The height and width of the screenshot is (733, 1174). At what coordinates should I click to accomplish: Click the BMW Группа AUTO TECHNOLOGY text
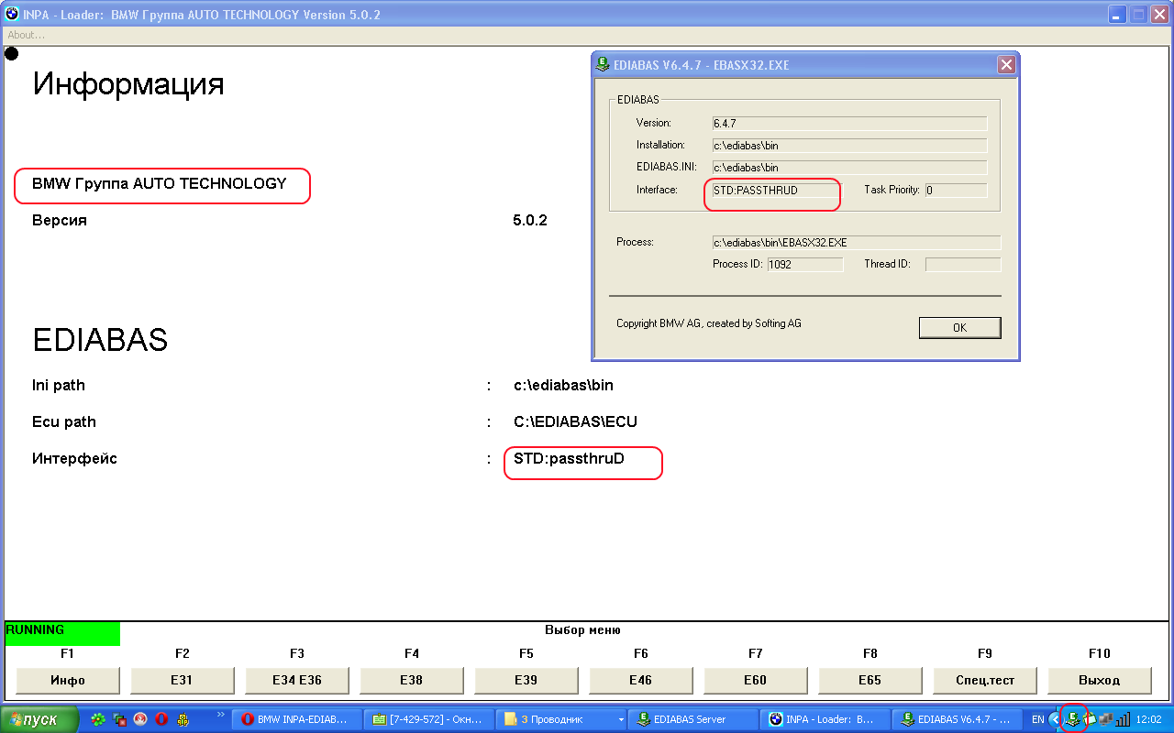160,184
